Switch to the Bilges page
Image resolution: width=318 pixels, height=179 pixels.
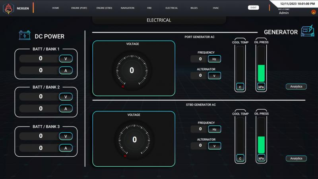coord(194,8)
